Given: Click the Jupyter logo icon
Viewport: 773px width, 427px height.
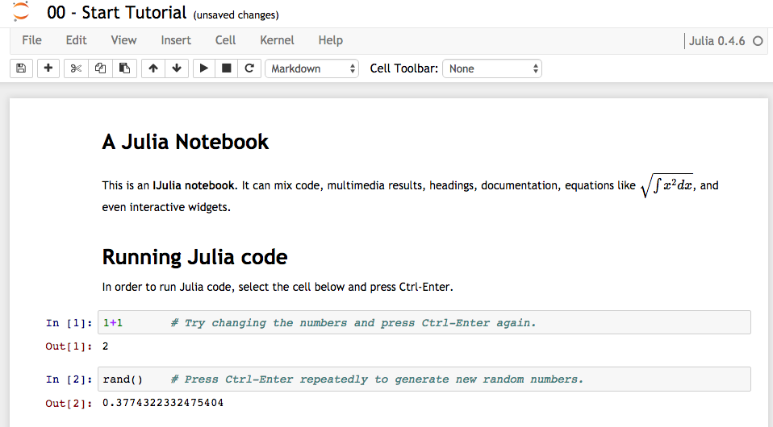Looking at the screenshot, I should [21, 11].
